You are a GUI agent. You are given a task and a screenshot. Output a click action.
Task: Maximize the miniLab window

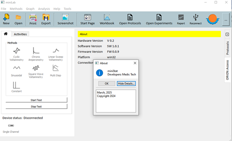click(x=216, y=2)
